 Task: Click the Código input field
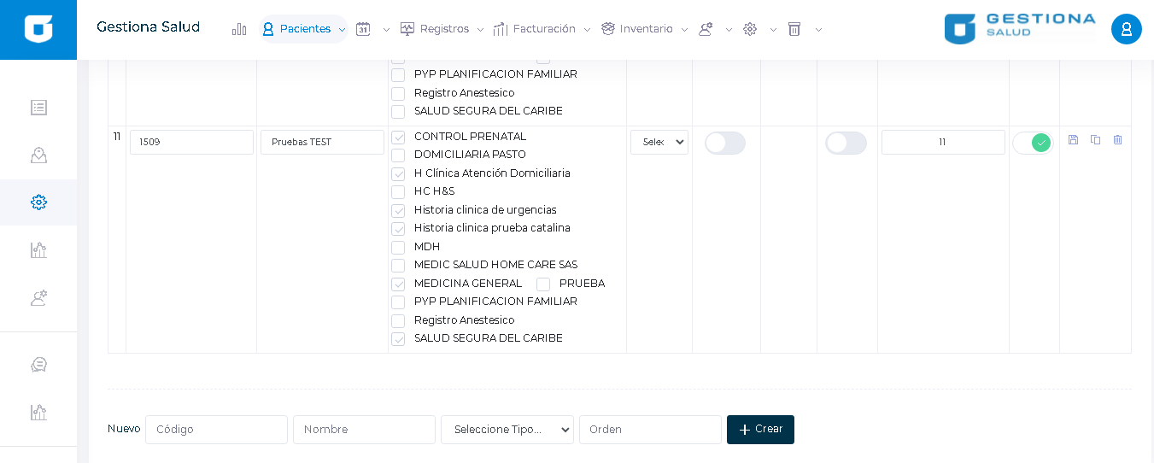[x=216, y=430]
